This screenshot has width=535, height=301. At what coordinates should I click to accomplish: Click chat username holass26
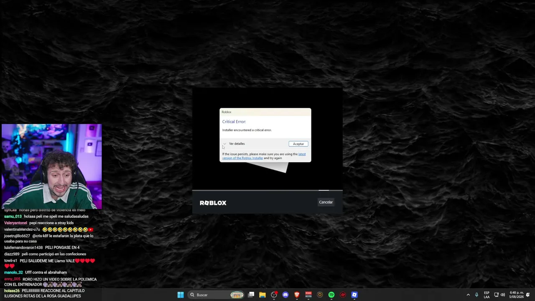(12, 291)
